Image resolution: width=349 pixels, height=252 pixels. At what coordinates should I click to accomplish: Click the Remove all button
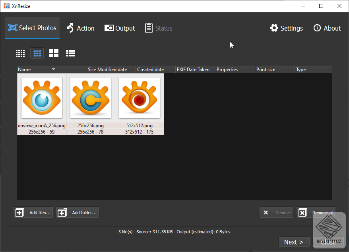point(316,213)
